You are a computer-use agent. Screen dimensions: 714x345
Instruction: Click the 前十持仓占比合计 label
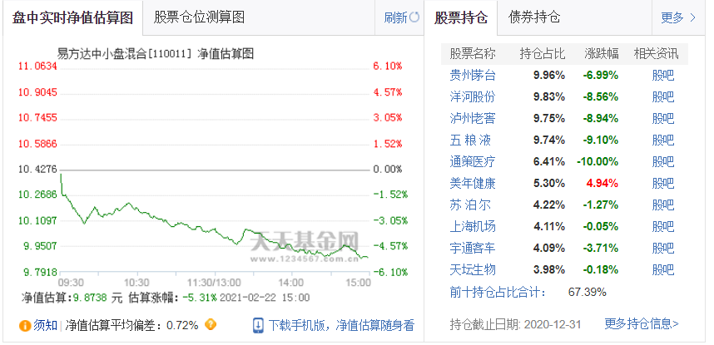click(x=498, y=292)
